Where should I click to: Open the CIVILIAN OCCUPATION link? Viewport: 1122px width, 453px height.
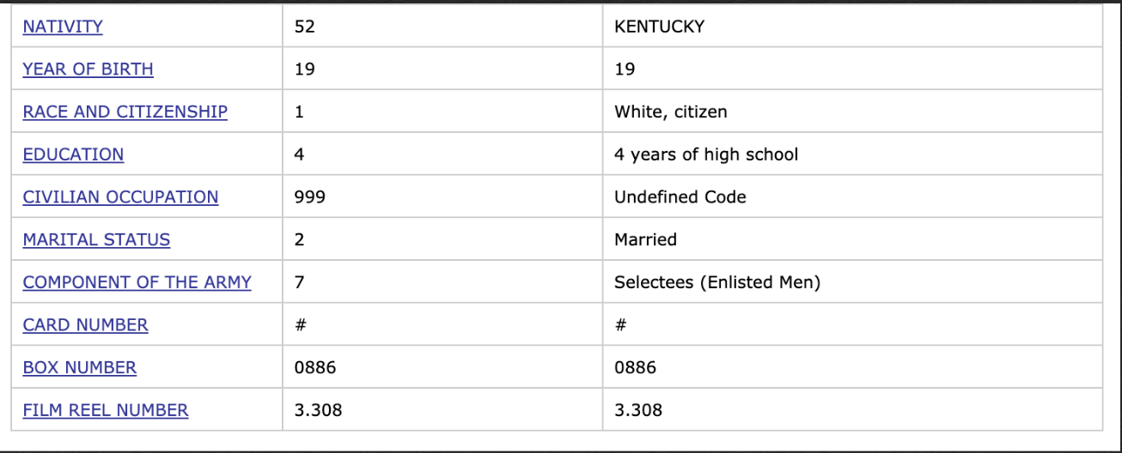click(120, 197)
